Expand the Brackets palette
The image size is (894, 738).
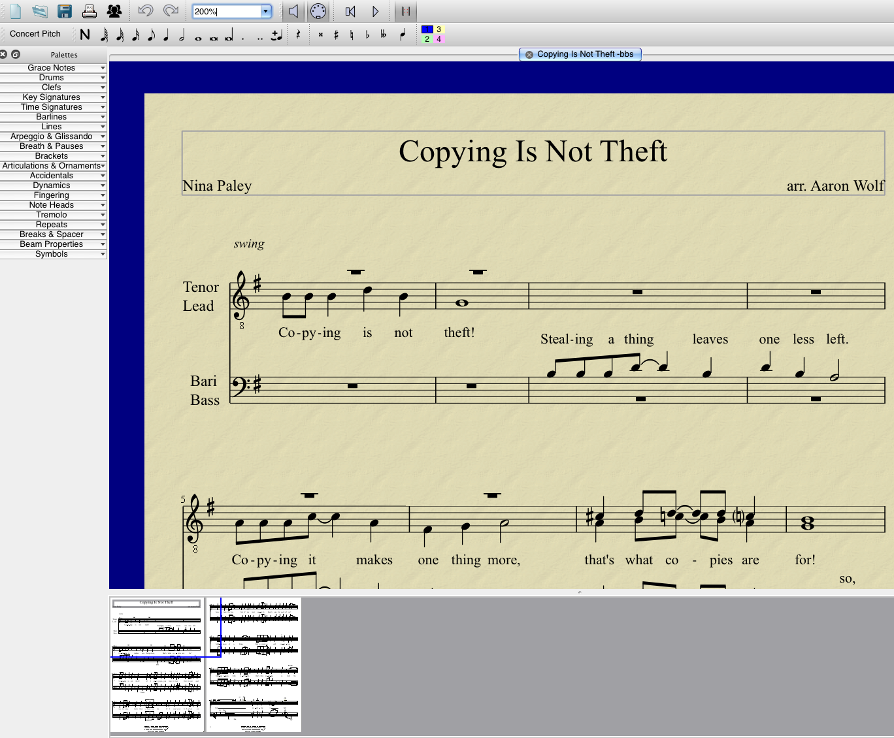[53, 156]
